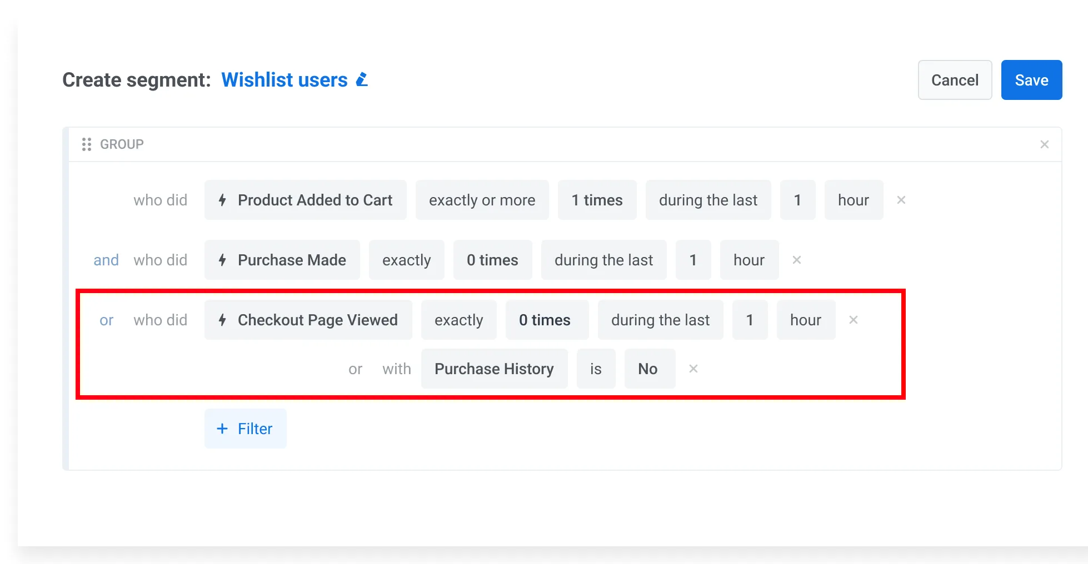Remove the Product Added to Cart condition
The height and width of the screenshot is (564, 1088).
[x=901, y=200]
